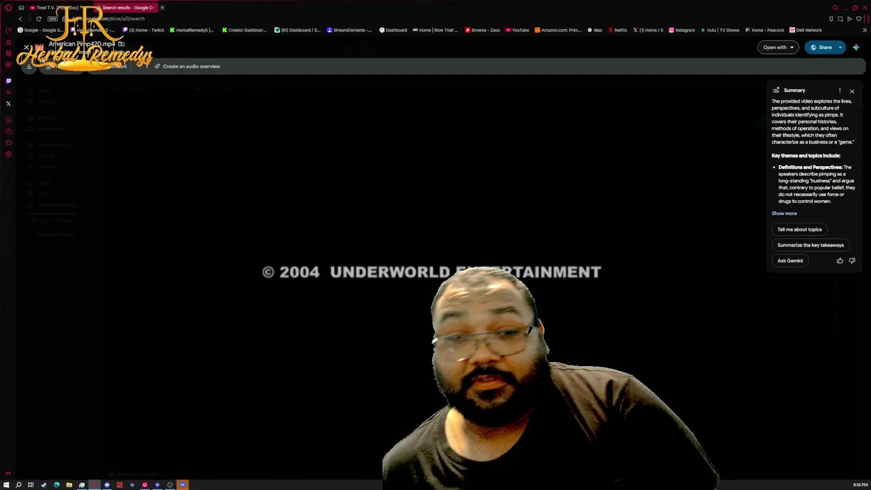Close the video preview with X
Viewport: 871px width, 490px height.
pyautogui.click(x=27, y=48)
